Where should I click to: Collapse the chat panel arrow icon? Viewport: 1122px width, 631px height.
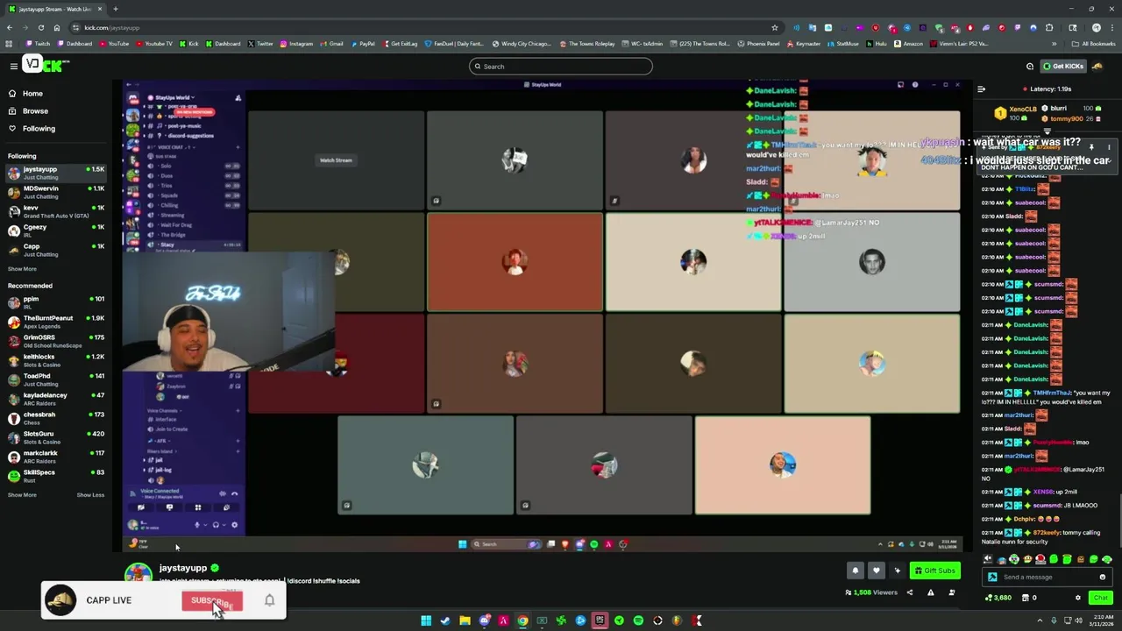point(981,89)
